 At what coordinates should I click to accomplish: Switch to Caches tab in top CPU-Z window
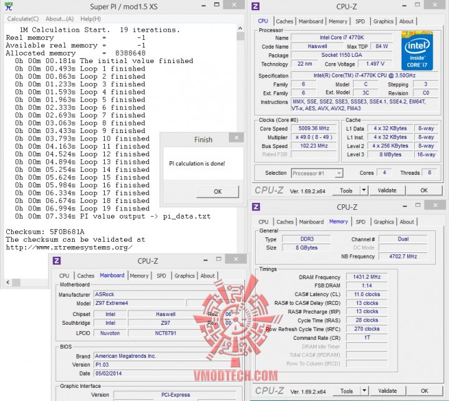(284, 21)
